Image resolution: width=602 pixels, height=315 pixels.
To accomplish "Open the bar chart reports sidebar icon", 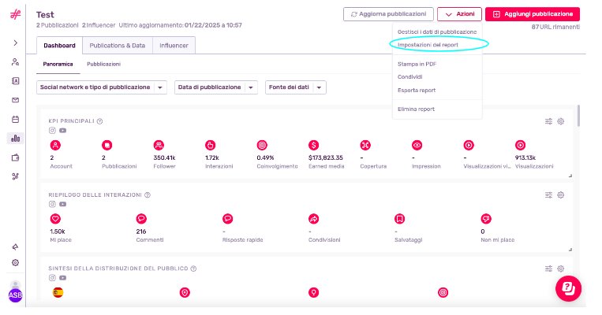I will coord(15,139).
